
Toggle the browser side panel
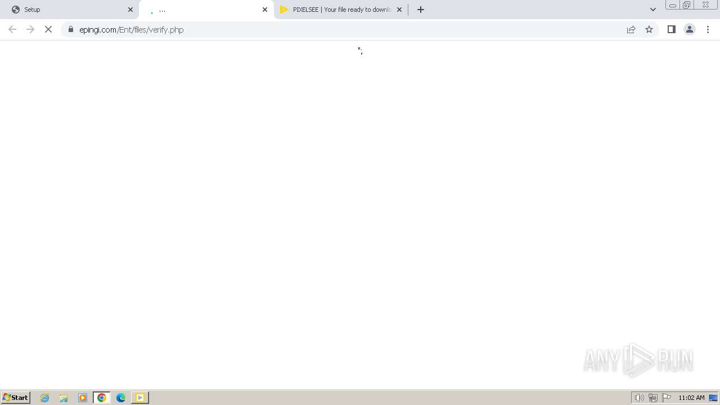click(x=672, y=29)
